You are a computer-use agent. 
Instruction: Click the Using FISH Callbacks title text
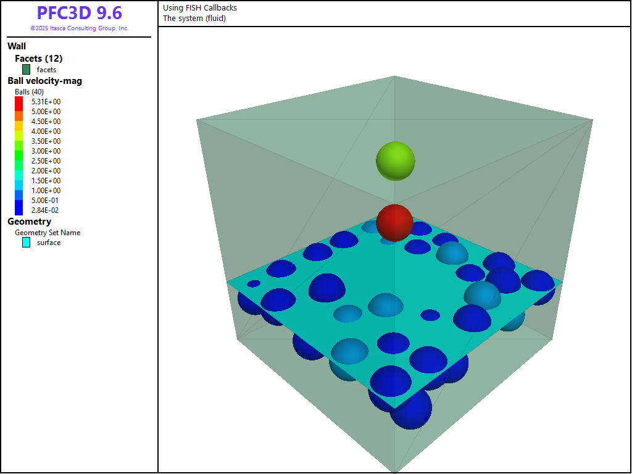[200, 8]
